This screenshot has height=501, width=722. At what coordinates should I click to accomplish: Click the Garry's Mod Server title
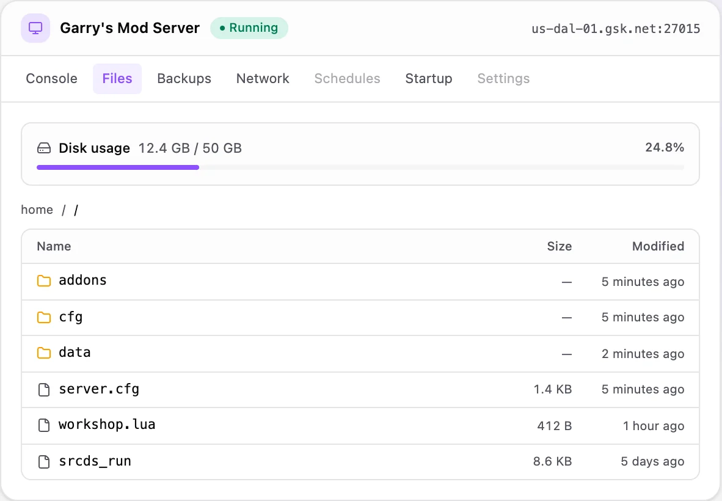click(130, 28)
